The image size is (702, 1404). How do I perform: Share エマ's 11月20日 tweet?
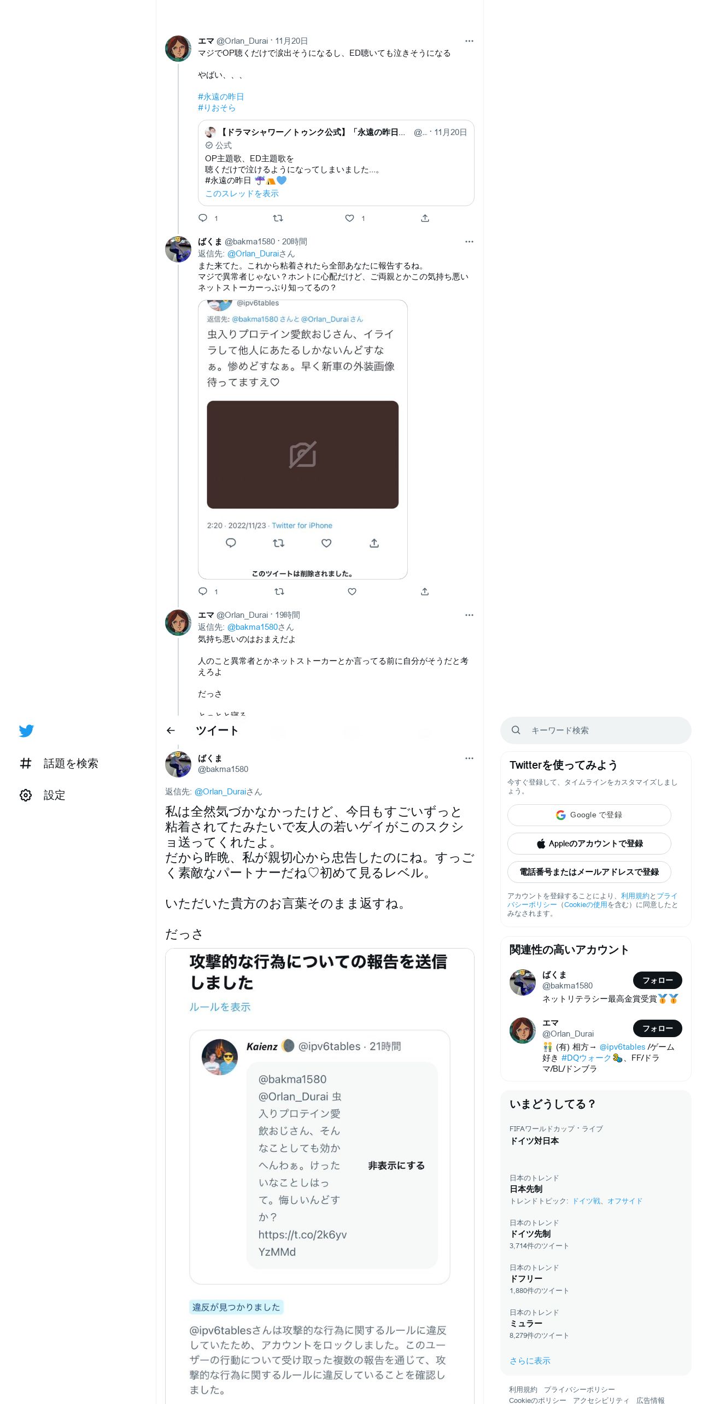click(425, 218)
